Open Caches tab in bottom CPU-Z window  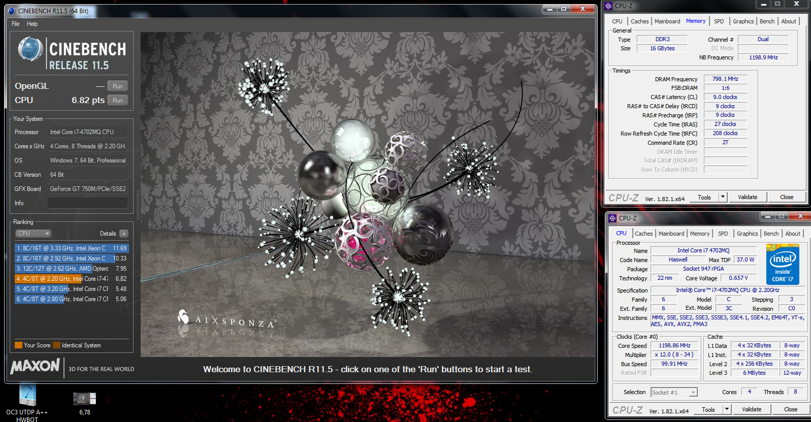[643, 234]
